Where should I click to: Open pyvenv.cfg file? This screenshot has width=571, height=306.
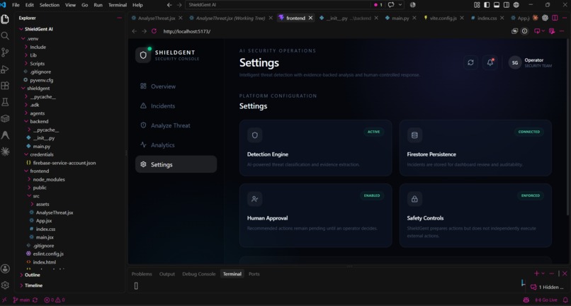point(42,80)
